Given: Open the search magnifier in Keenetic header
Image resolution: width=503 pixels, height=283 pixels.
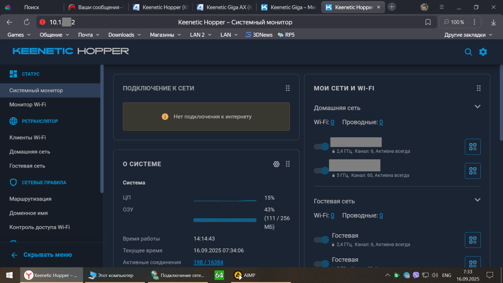Looking at the screenshot, I should pyautogui.click(x=468, y=52).
